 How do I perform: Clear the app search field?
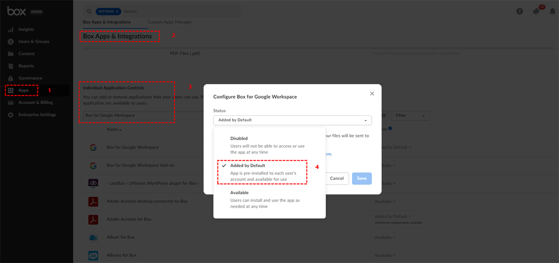tap(384, 115)
